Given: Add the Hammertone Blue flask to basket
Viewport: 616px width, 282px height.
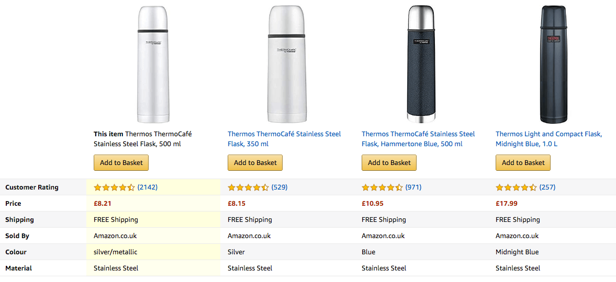Looking at the screenshot, I should (x=389, y=162).
